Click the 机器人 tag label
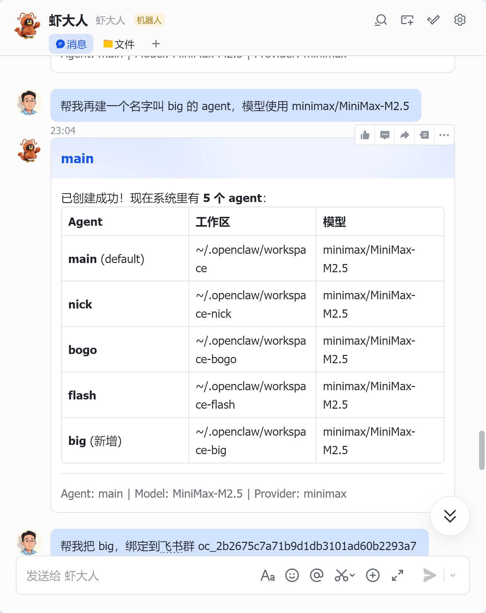Screen dimensions: 486x613 149,20
